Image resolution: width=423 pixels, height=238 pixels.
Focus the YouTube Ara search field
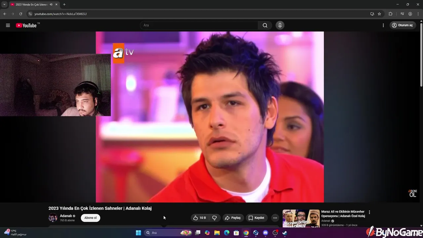tap(199, 25)
